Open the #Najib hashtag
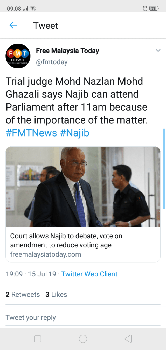 [75, 133]
